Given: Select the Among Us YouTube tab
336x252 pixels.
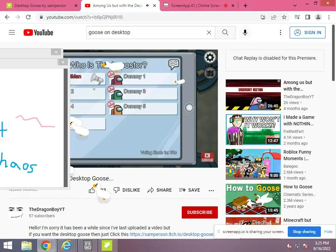Looking at the screenshot, I should pyautogui.click(x=117, y=6).
